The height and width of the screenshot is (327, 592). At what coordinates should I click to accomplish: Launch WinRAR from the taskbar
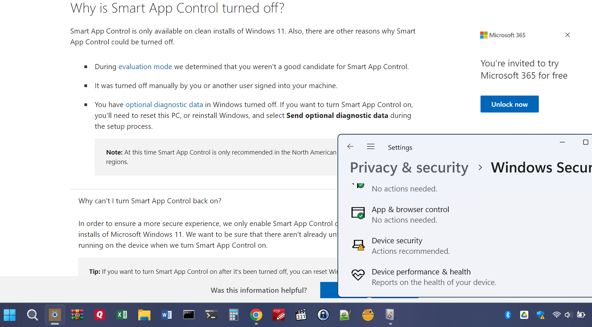[x=77, y=315]
